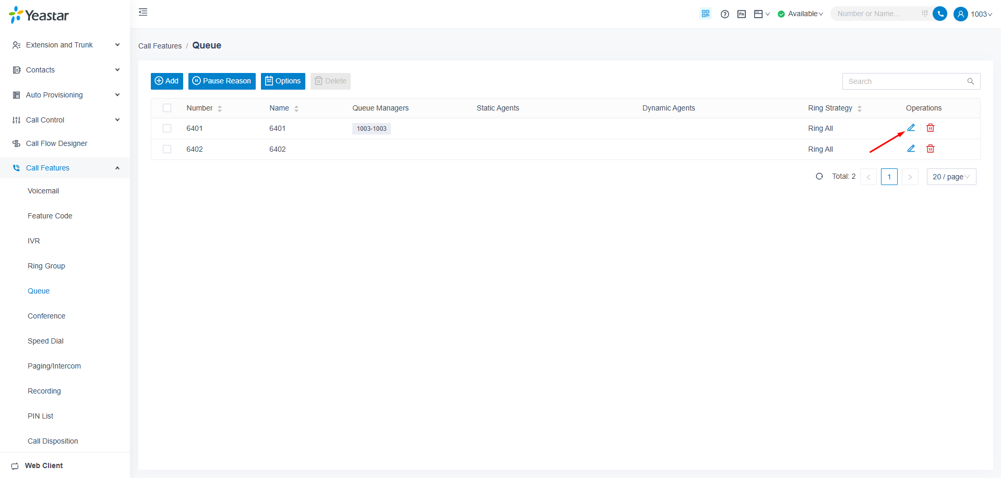This screenshot has height=478, width=1001.
Task: Expand the Call Control menu
Action: point(65,120)
